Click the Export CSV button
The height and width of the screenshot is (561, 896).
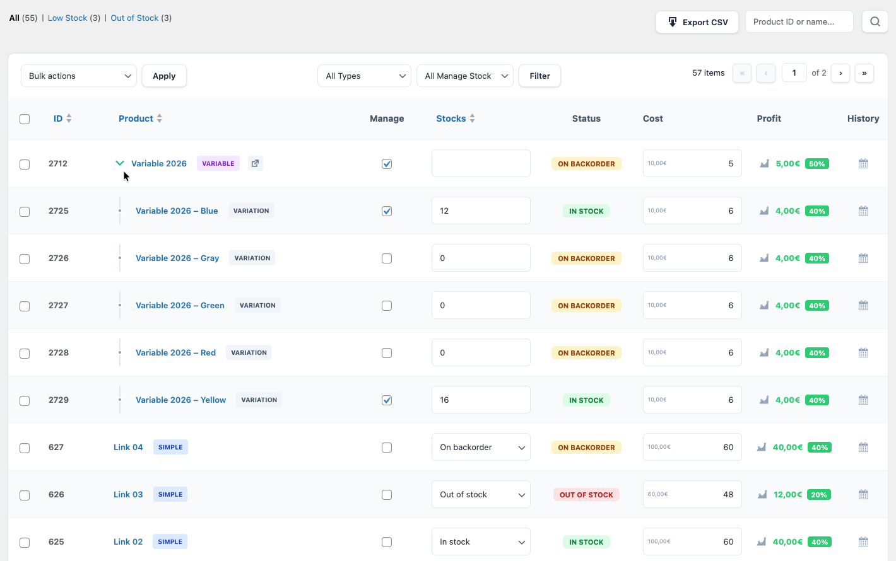(x=697, y=22)
